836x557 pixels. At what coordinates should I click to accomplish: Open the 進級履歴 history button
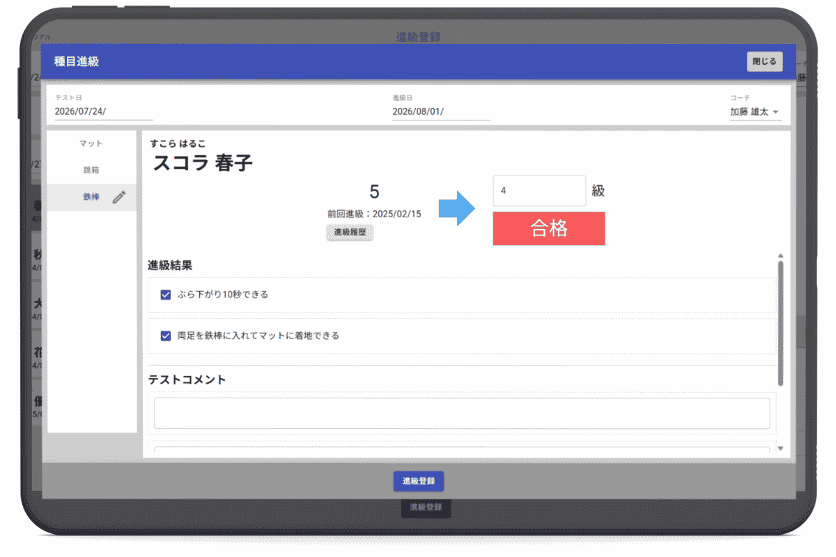tap(350, 233)
